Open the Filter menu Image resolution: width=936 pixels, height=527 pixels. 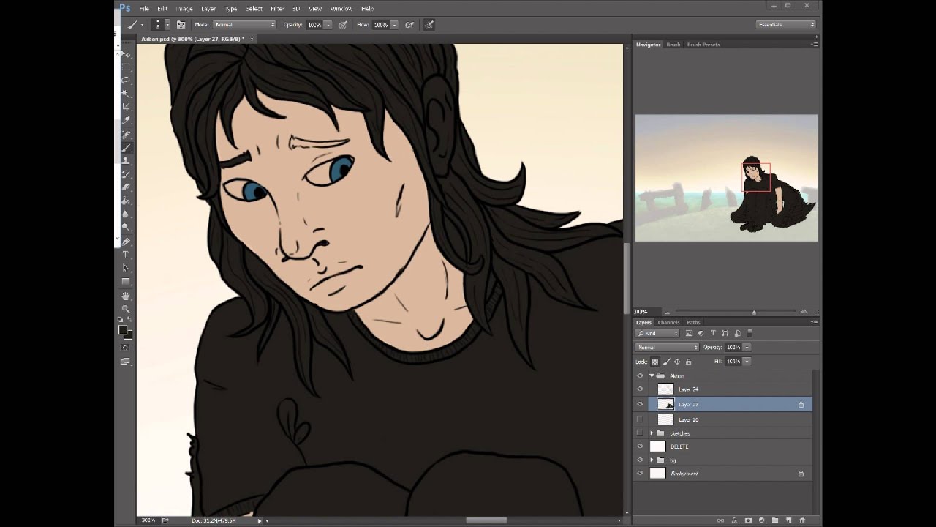277,9
